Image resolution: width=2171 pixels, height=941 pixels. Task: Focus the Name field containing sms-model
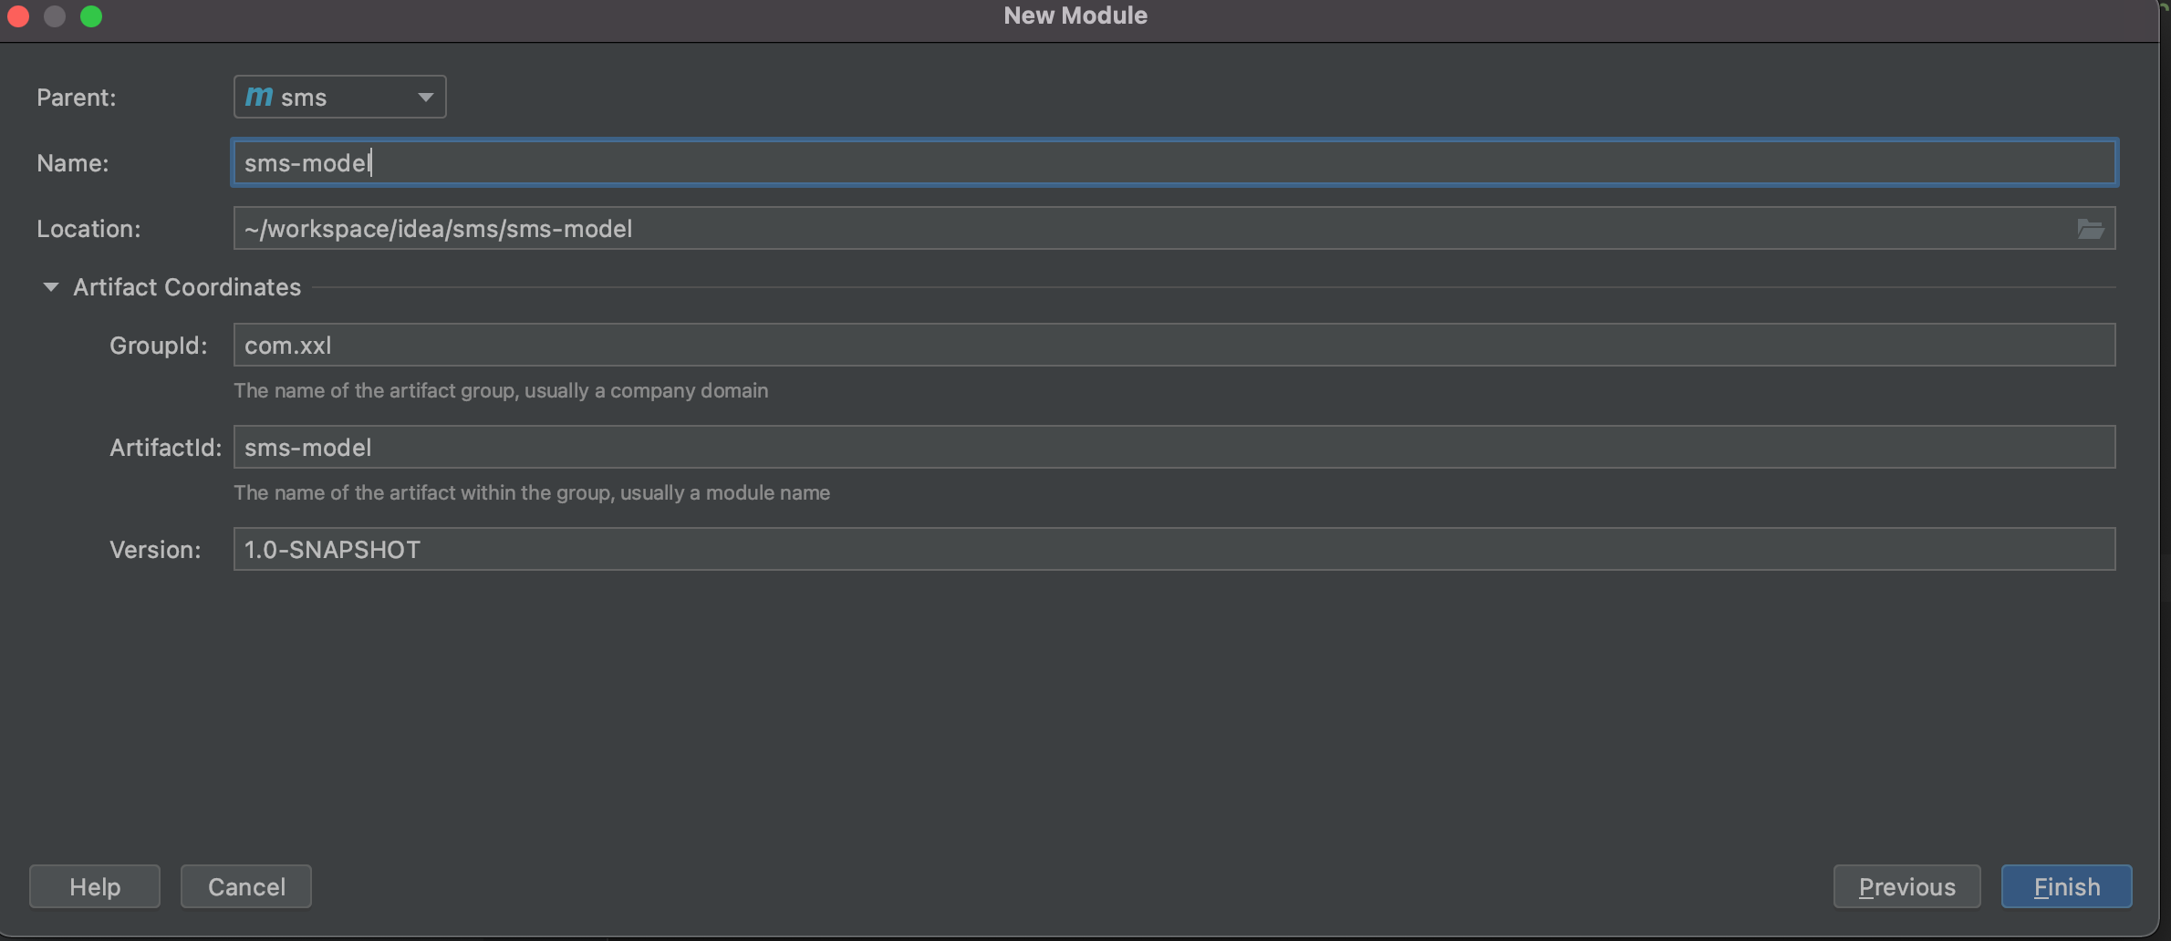pos(1173,163)
